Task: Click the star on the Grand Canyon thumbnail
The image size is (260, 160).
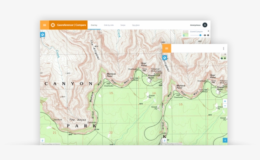Action: [x=184, y=35]
